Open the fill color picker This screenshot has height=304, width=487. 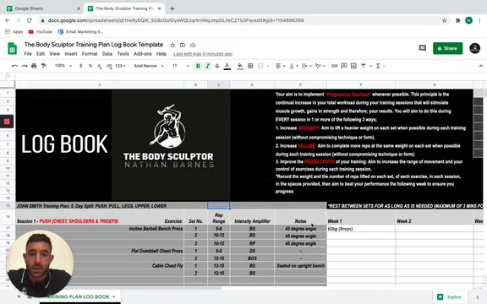[240, 66]
